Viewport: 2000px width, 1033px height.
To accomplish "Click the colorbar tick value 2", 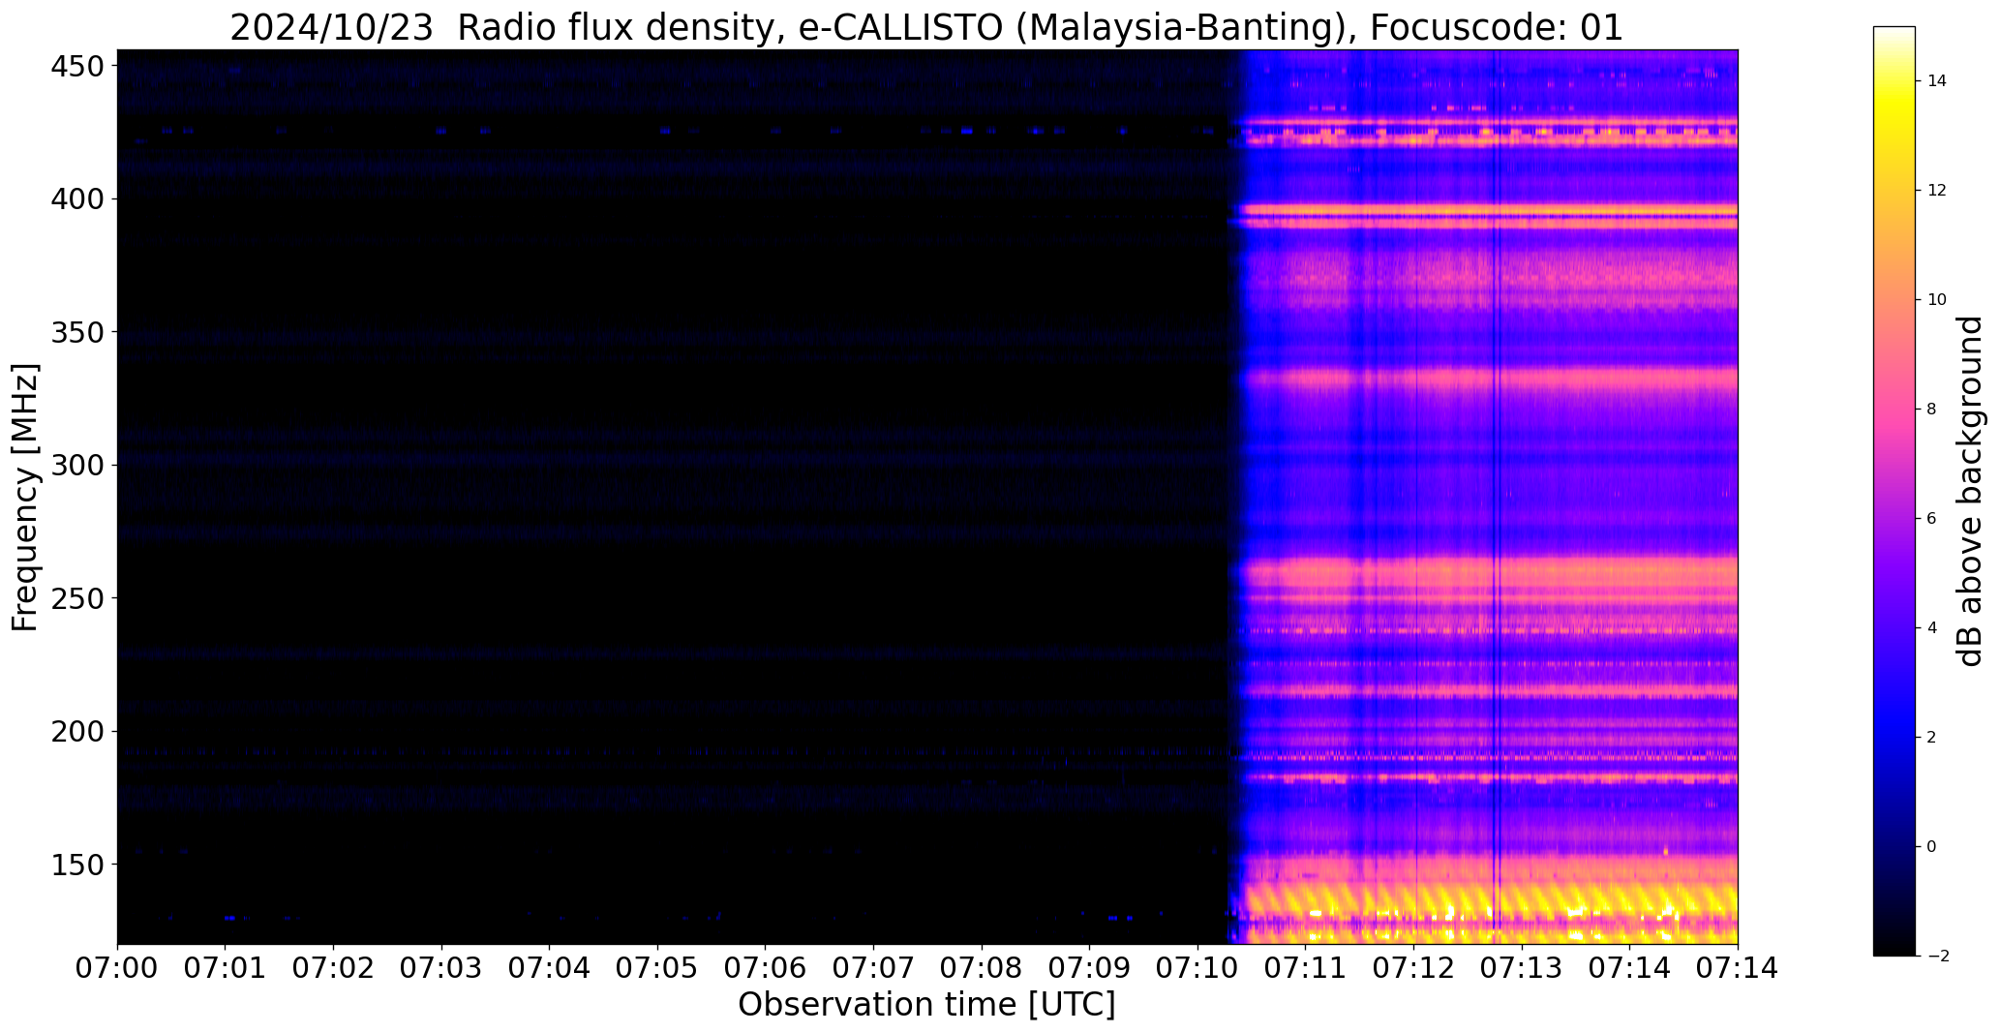I will tap(1932, 738).
